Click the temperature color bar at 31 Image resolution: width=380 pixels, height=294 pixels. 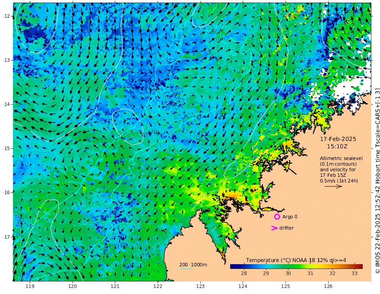(x=310, y=267)
